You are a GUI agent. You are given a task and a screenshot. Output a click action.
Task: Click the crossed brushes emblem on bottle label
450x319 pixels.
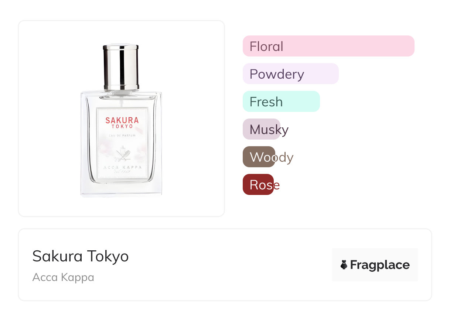122,155
